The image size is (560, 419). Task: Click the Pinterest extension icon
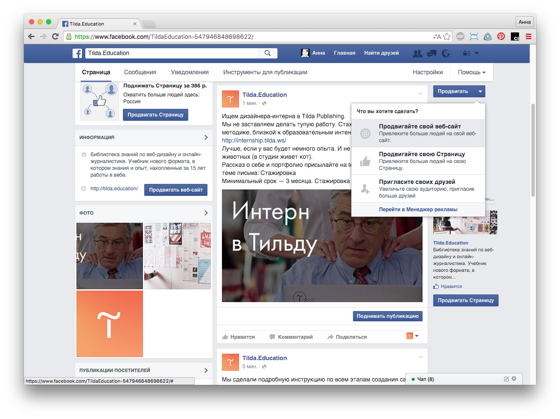[x=501, y=37]
